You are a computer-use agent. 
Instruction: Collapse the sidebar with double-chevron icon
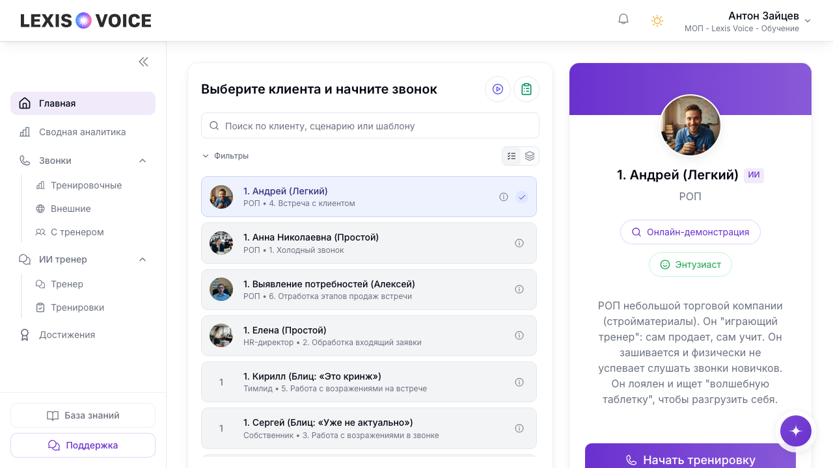[x=143, y=62]
